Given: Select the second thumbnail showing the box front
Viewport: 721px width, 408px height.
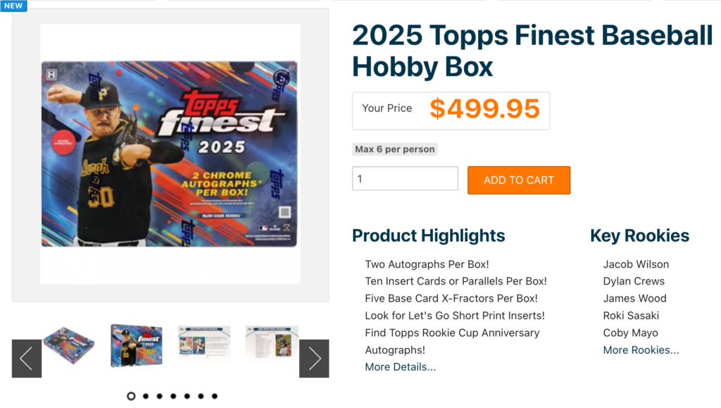Looking at the screenshot, I should [137, 345].
